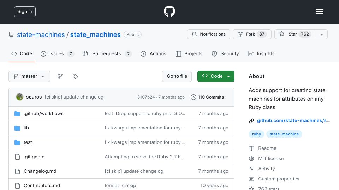Open the Insights tab
This screenshot has width=339, height=190.
click(261, 53)
